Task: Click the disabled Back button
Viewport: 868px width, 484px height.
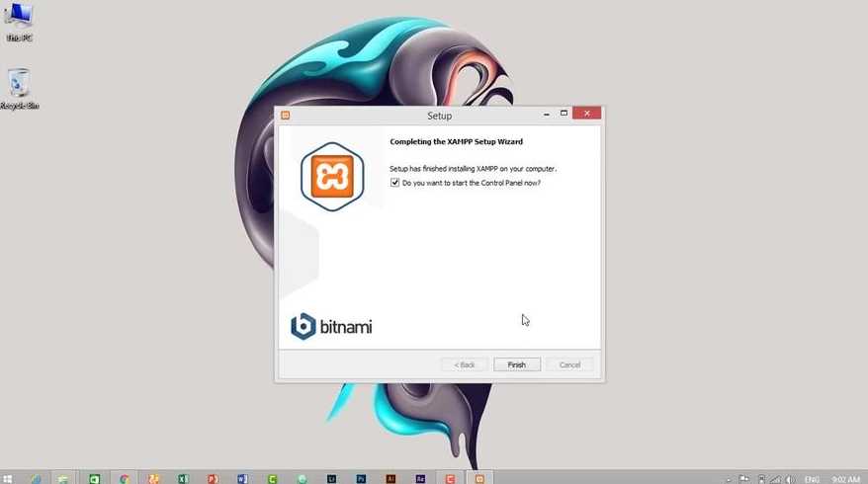Action: click(465, 364)
